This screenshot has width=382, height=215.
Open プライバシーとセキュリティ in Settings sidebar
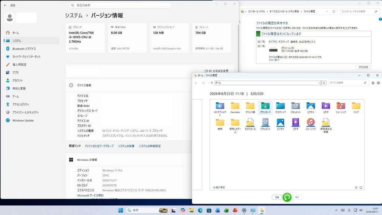click(x=32, y=112)
